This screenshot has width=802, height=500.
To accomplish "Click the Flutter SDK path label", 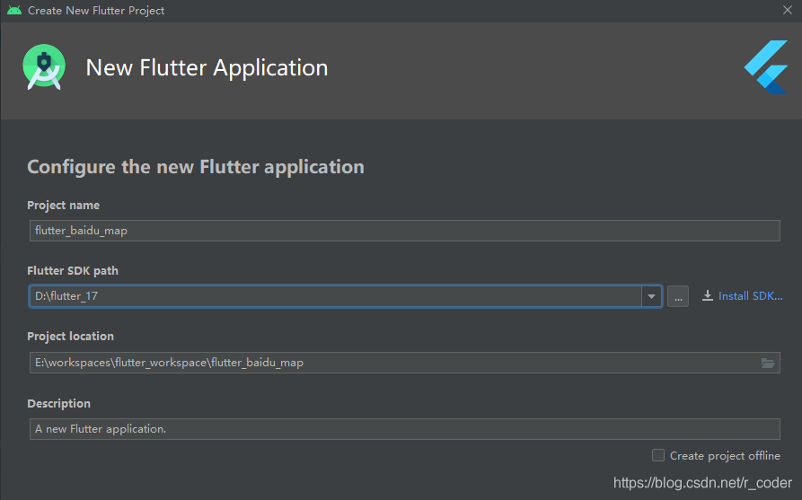I will coord(73,271).
